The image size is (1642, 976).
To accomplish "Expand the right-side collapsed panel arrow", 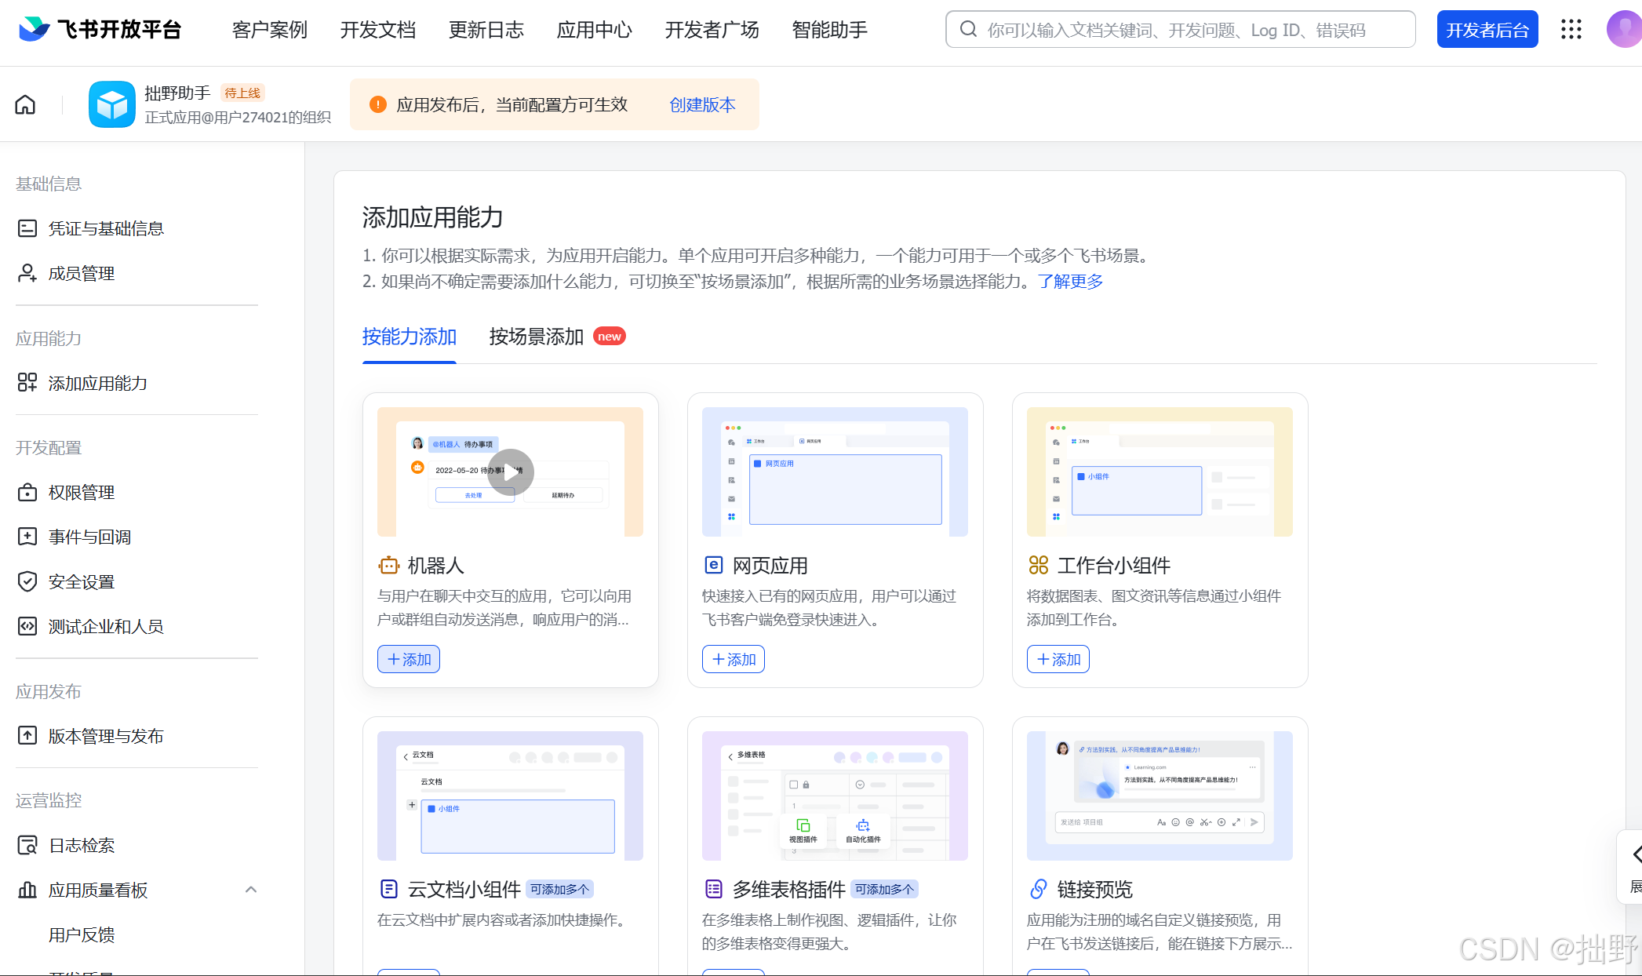I will [1636, 854].
